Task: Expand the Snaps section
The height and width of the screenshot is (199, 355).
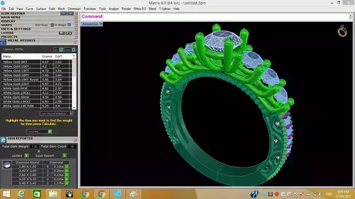Action: click(7, 25)
